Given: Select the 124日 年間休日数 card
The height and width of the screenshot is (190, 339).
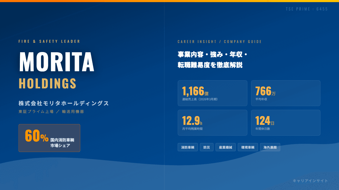Looking at the screenshot, I should coord(286,123).
